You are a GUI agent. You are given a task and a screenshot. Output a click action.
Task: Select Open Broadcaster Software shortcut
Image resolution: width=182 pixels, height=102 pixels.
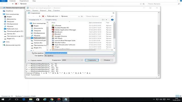[63, 45]
